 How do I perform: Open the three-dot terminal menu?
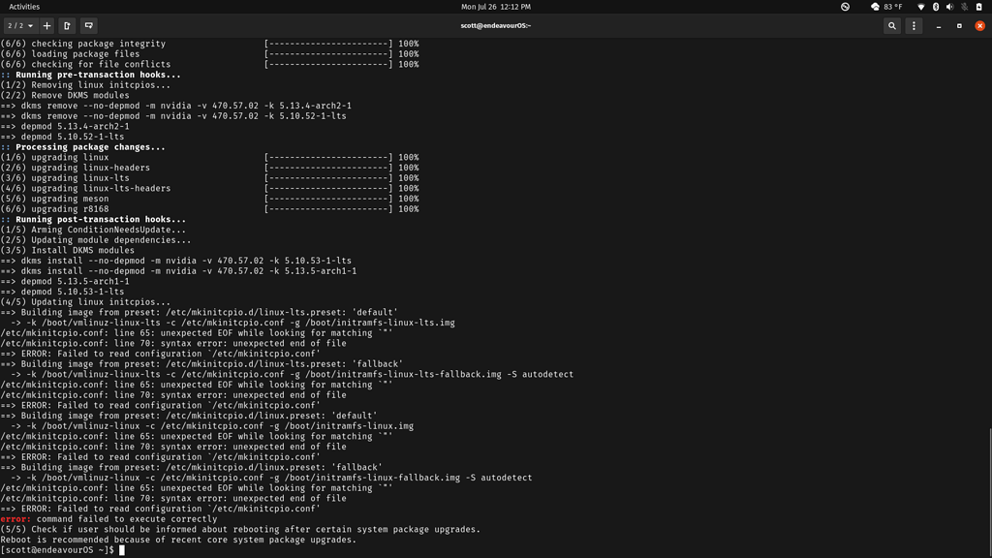tap(914, 26)
